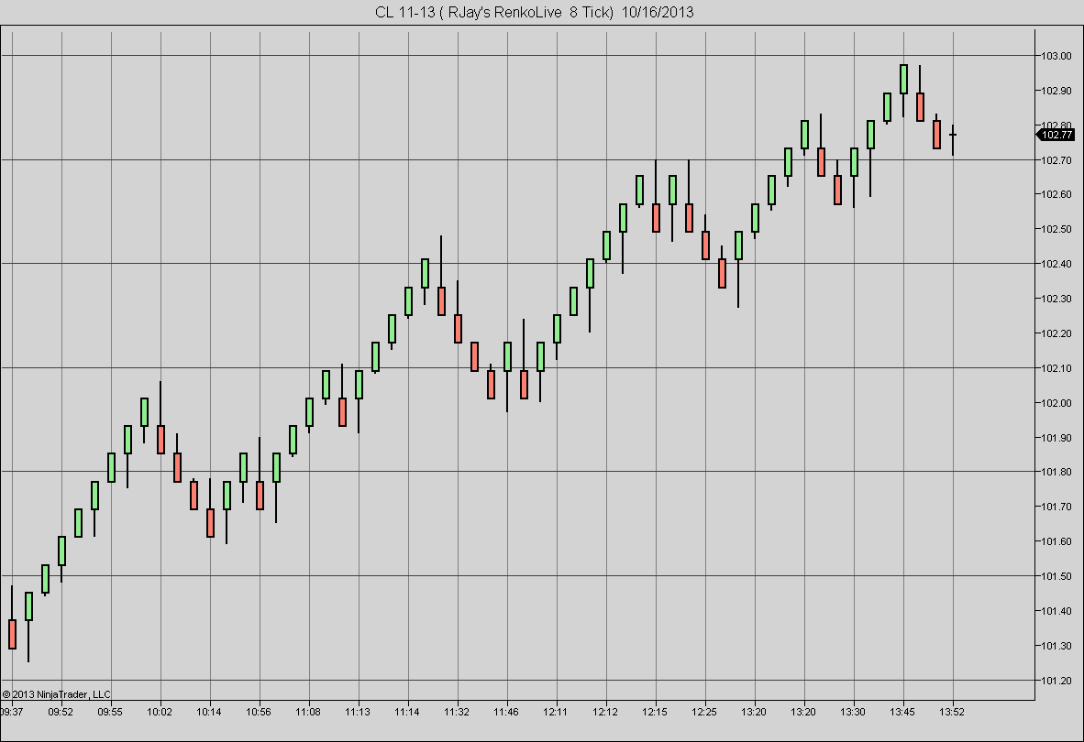Image resolution: width=1084 pixels, height=742 pixels.
Task: Click the 102.40 price axis label
Action: 1056,264
